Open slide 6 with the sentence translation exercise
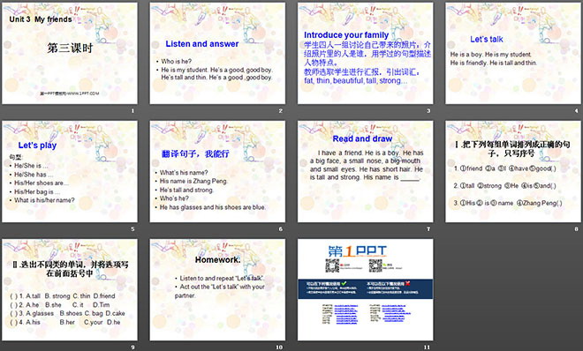This screenshot has height=351, width=583. [217, 171]
